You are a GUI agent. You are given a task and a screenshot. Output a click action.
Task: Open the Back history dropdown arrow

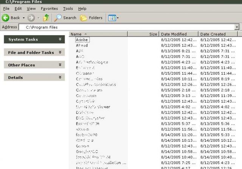[23, 18]
